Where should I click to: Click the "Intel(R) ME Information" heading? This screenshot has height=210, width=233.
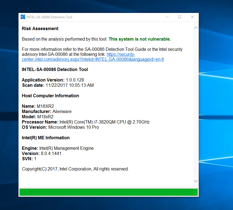[x=46, y=138]
